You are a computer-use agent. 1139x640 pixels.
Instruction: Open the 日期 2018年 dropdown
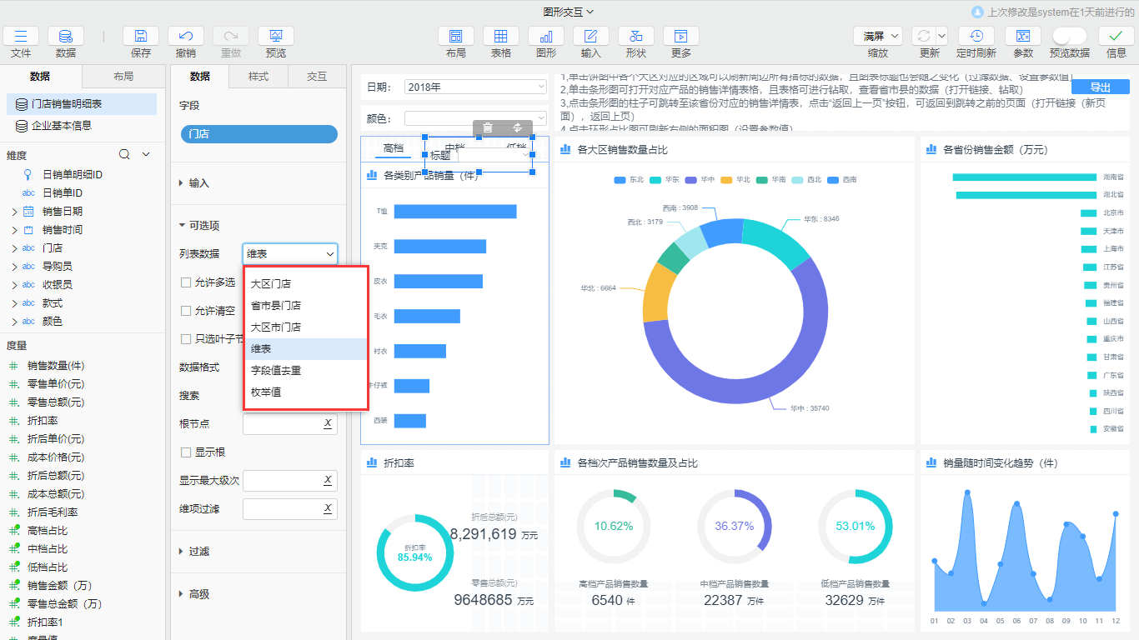tap(475, 87)
